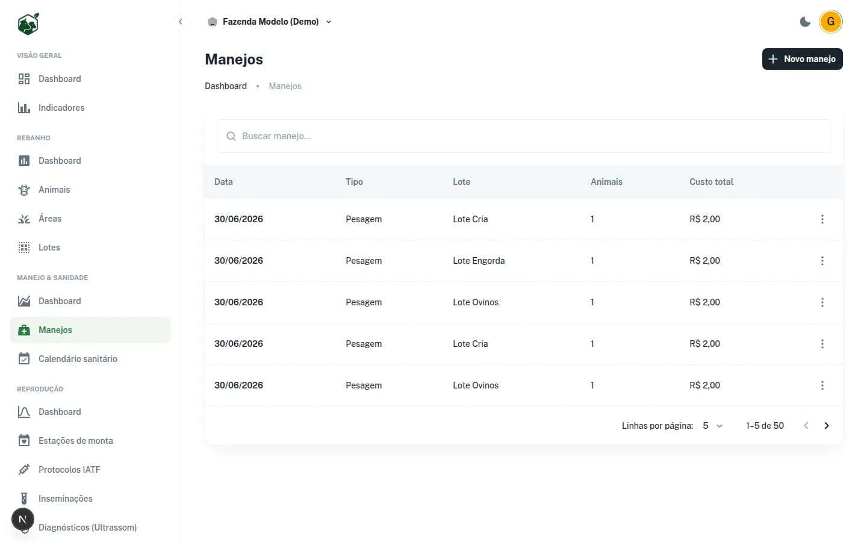Click the Inseminações test tube icon

24,499
